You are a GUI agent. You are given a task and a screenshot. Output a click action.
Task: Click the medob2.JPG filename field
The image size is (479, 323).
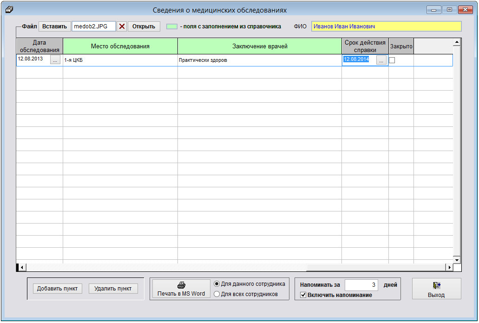(93, 26)
